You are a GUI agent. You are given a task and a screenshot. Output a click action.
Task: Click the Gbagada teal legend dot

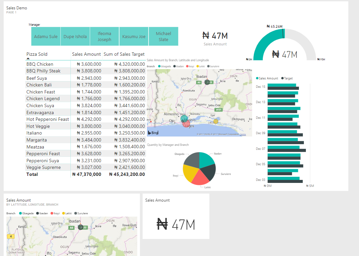(160, 66)
